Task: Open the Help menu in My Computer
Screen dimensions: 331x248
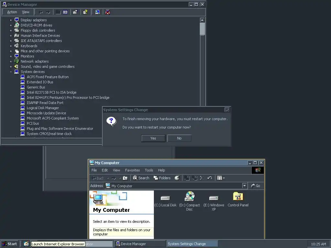Action: click(162, 170)
